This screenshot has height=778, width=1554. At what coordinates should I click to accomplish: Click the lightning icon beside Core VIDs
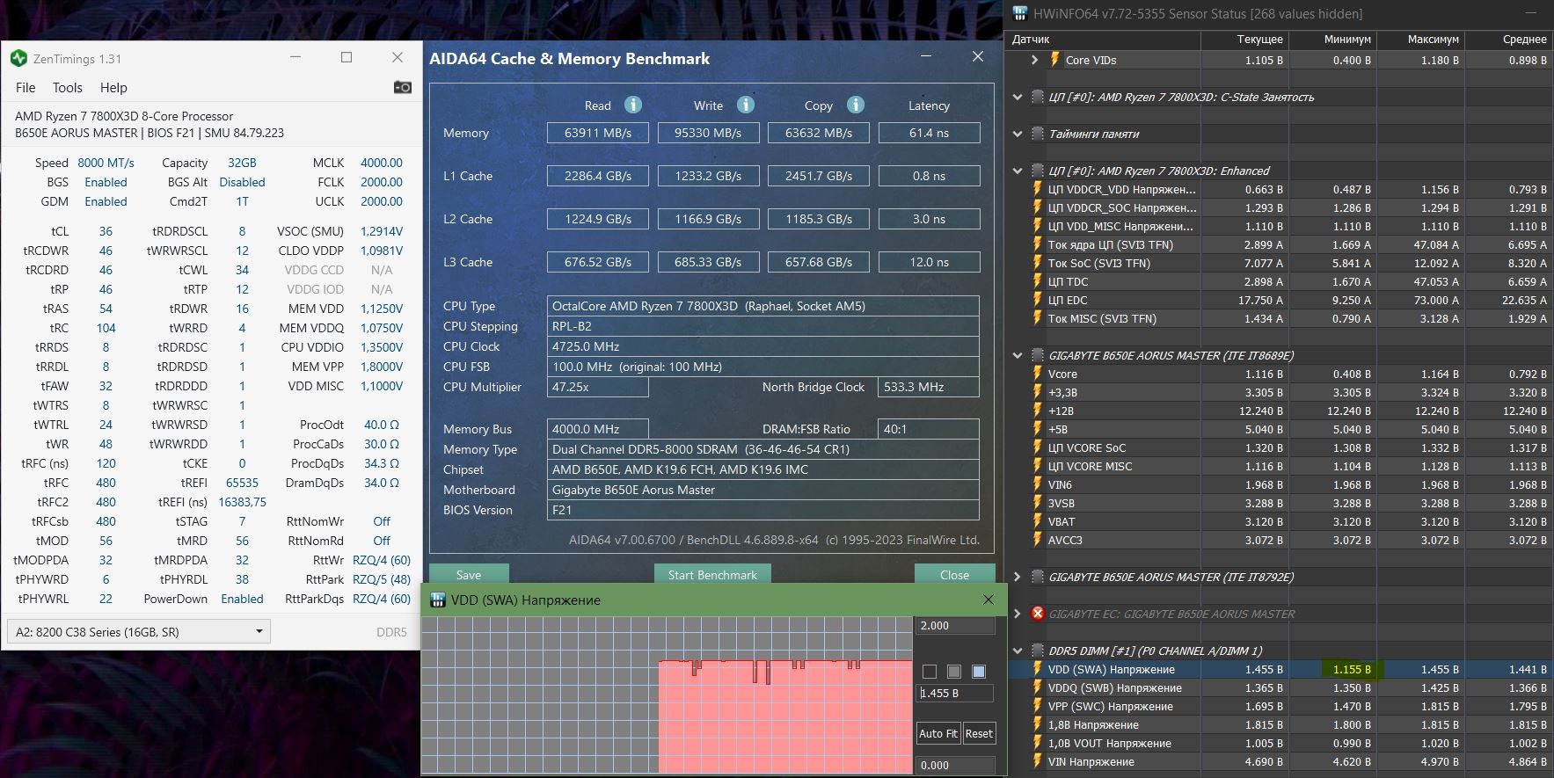1054,60
